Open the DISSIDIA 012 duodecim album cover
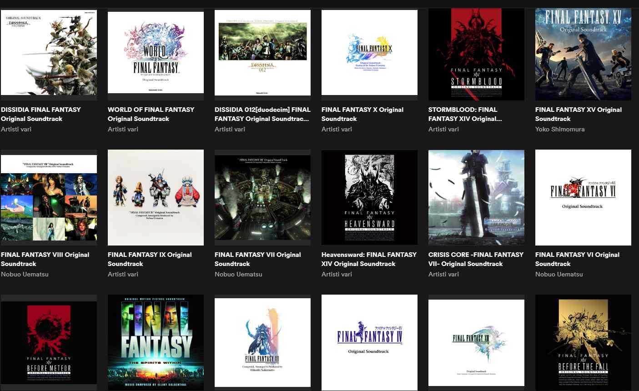 coord(262,53)
